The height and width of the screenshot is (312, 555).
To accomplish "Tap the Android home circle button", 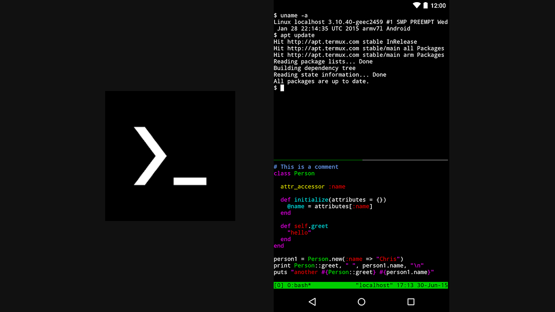I will coord(362,302).
